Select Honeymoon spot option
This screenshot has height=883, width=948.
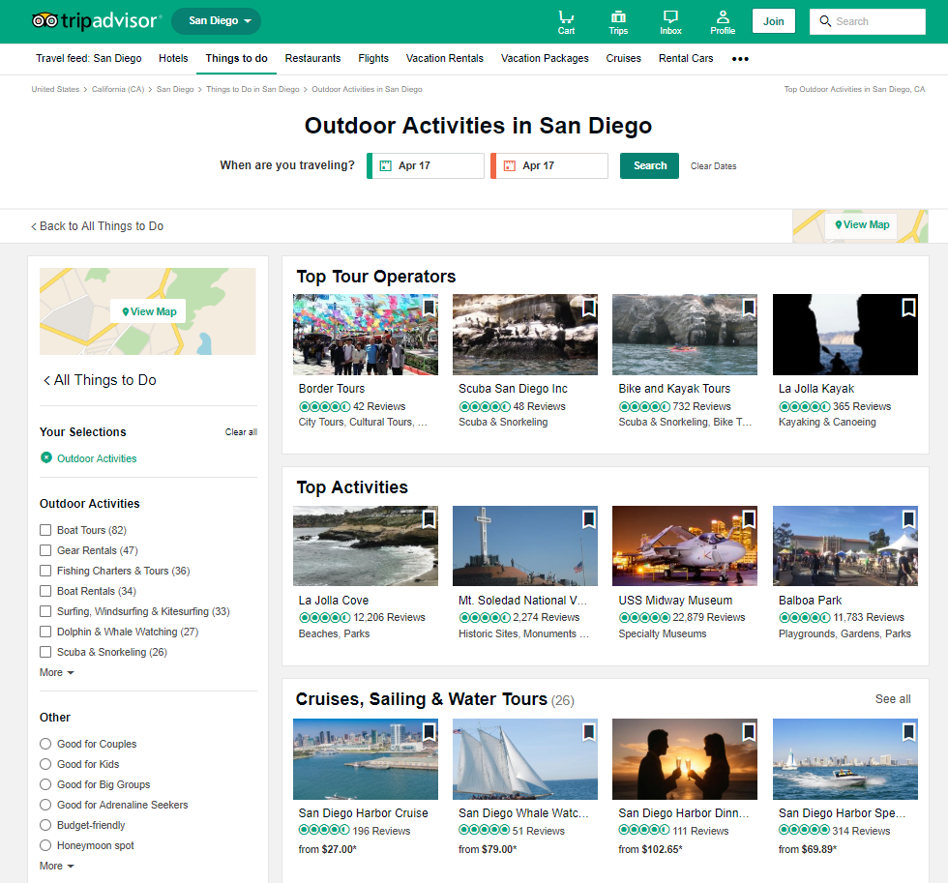pyautogui.click(x=45, y=845)
